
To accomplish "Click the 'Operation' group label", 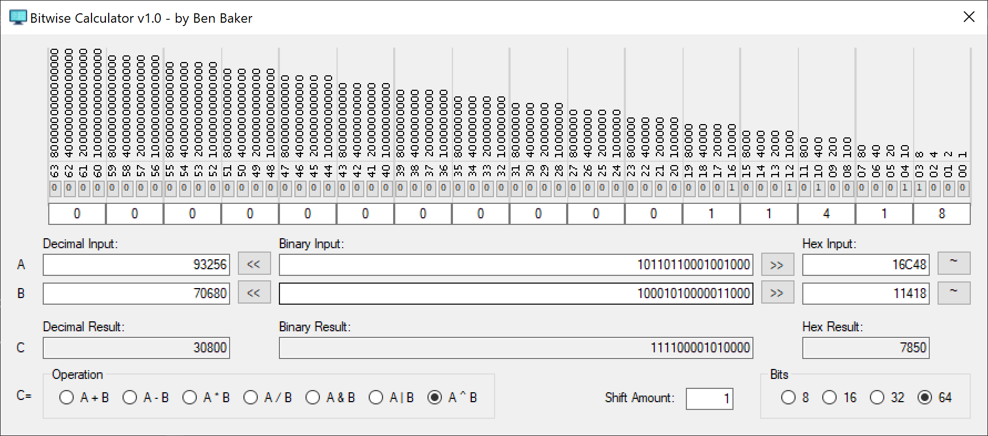I will click(78, 375).
